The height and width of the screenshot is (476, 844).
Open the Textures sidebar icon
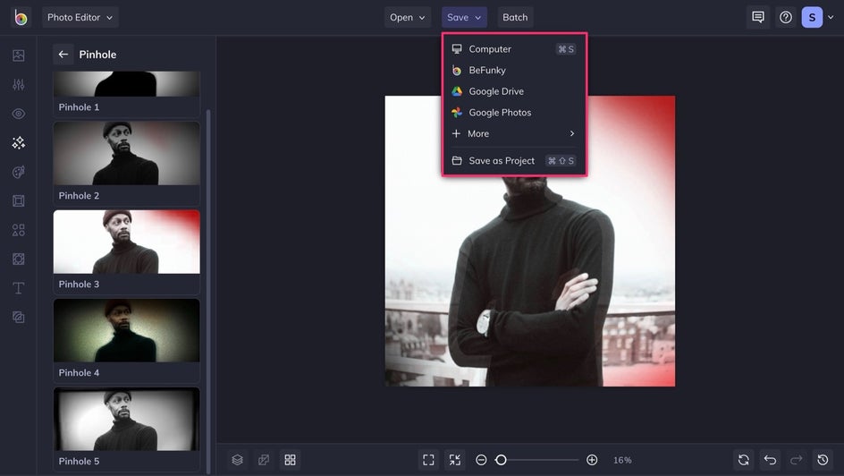pyautogui.click(x=18, y=317)
